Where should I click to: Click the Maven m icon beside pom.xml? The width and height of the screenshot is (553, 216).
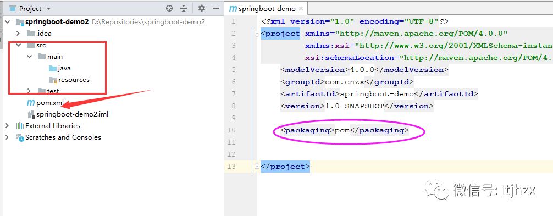30,103
